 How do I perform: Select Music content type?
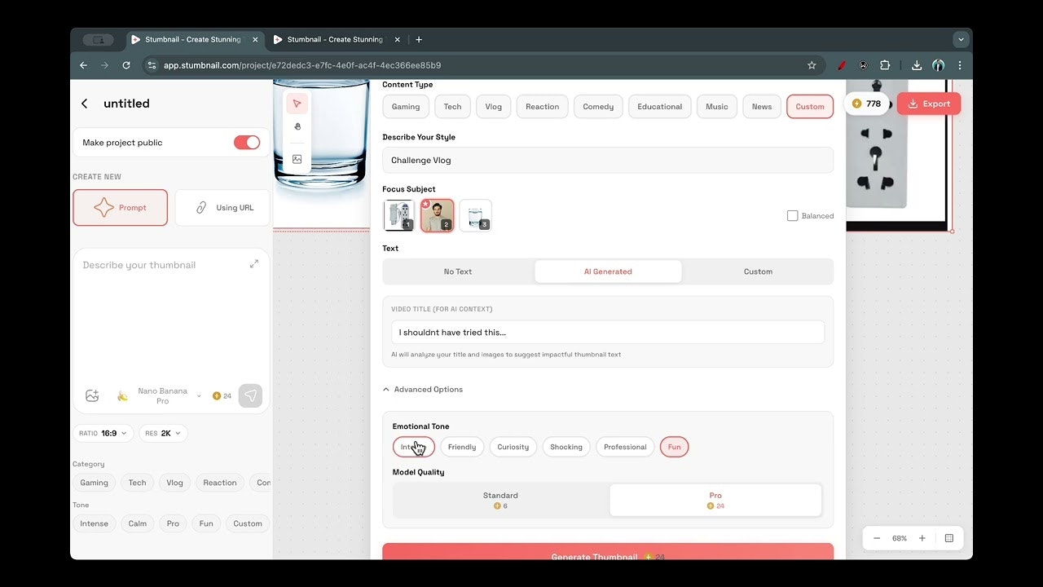point(717,107)
